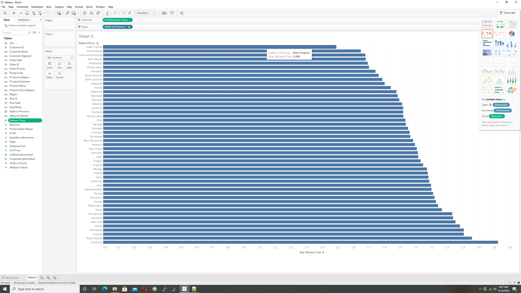Click sort icon beside Avg. Delivery Time axis
The image size is (521, 293).
pyautogui.click(x=323, y=253)
